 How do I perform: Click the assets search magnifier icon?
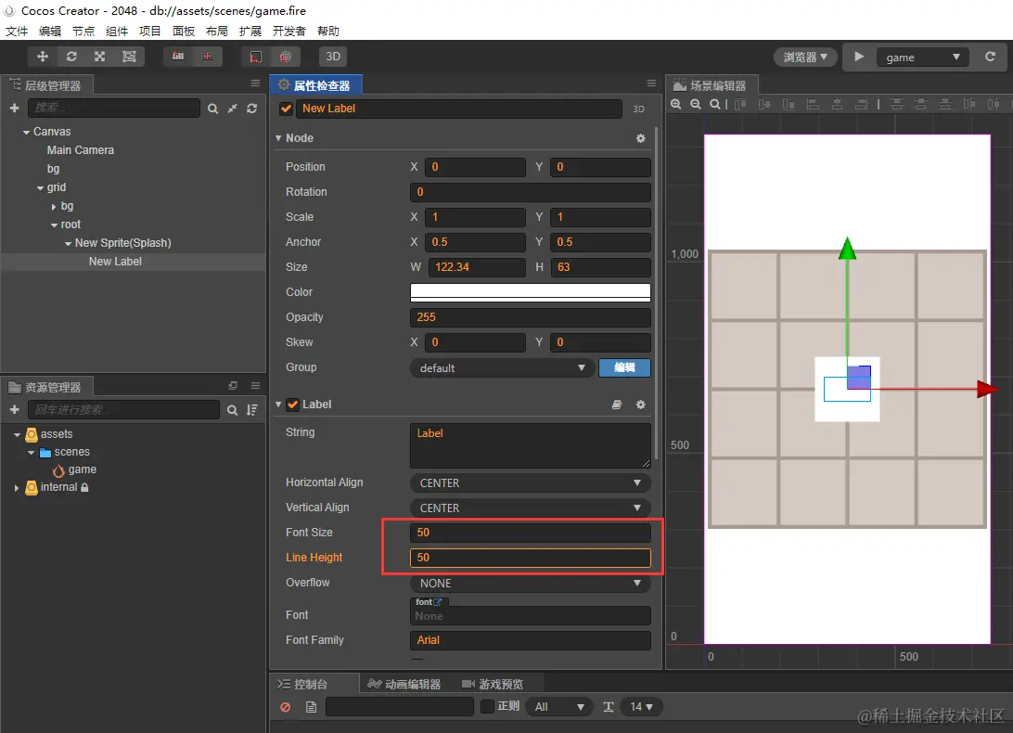pos(232,410)
